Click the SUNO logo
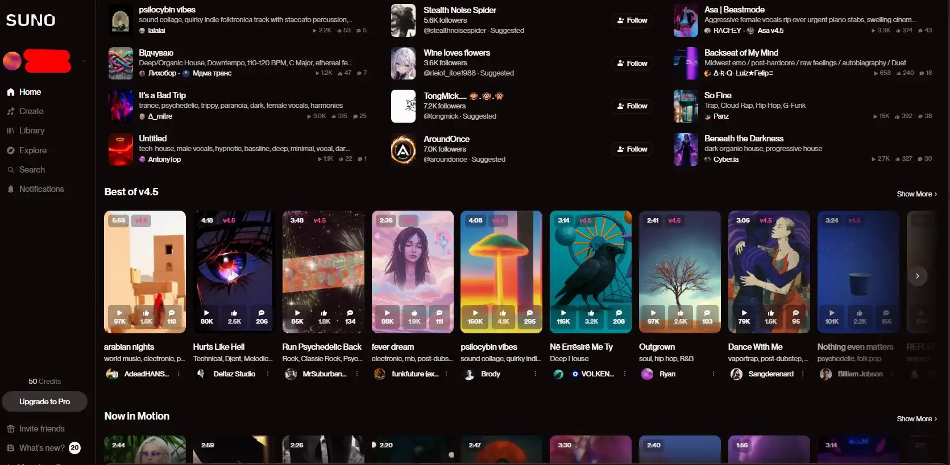Image resolution: width=950 pixels, height=465 pixels. coord(31,20)
